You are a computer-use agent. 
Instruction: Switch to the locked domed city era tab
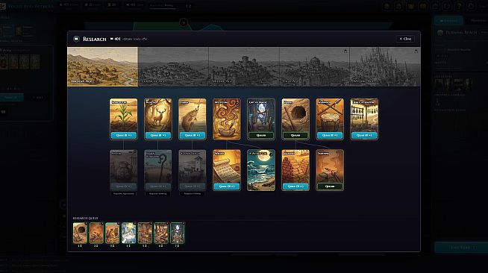314,67
